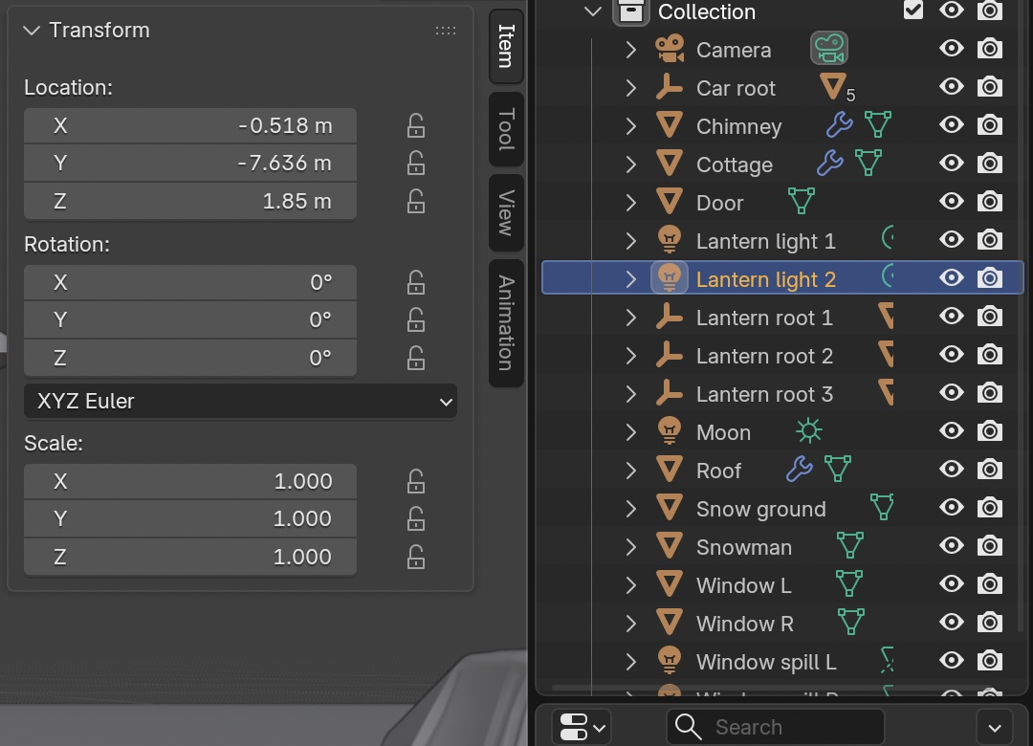The width and height of the screenshot is (1033, 746).
Task: Lock the Location X value
Action: [x=416, y=125]
